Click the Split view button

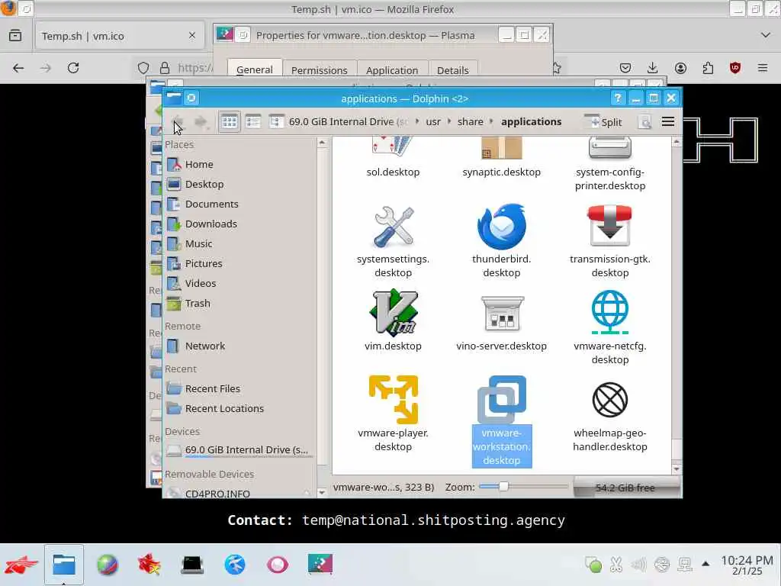point(604,121)
